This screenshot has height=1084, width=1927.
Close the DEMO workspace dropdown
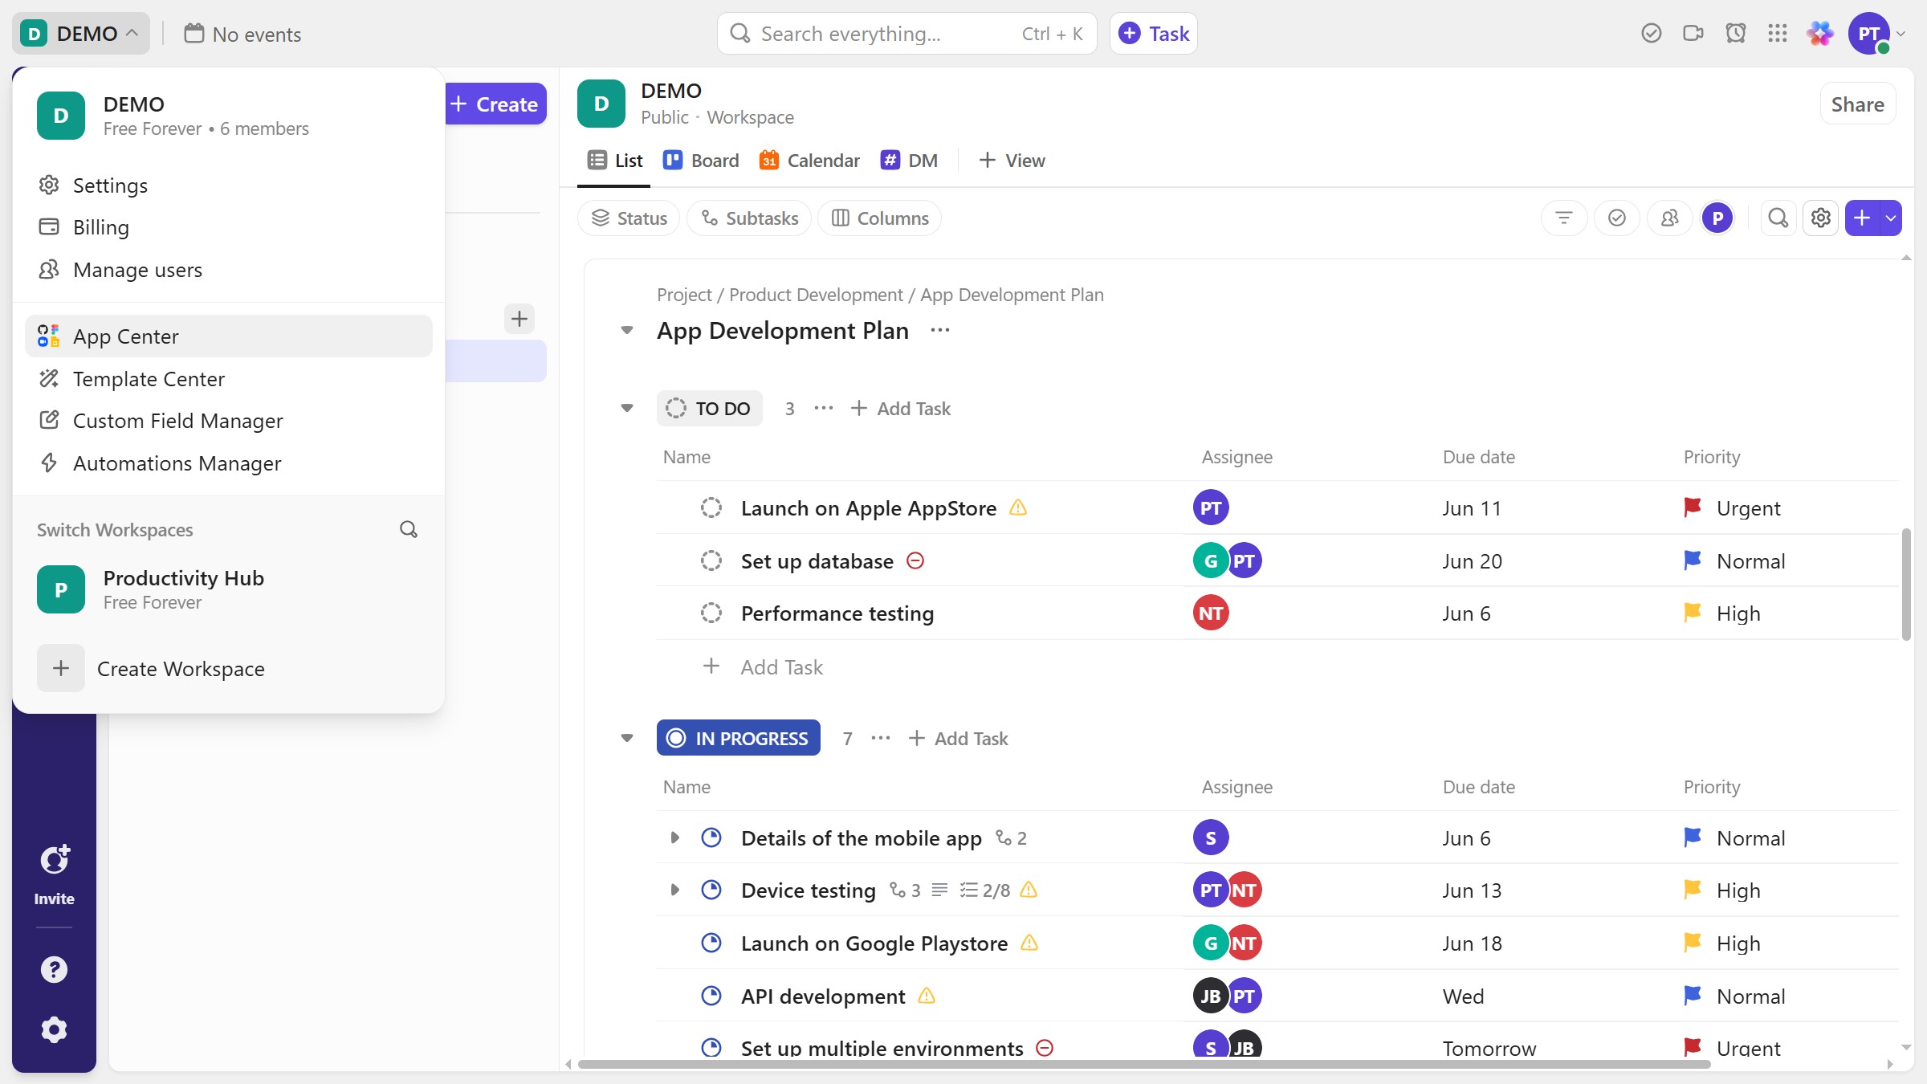(x=80, y=34)
